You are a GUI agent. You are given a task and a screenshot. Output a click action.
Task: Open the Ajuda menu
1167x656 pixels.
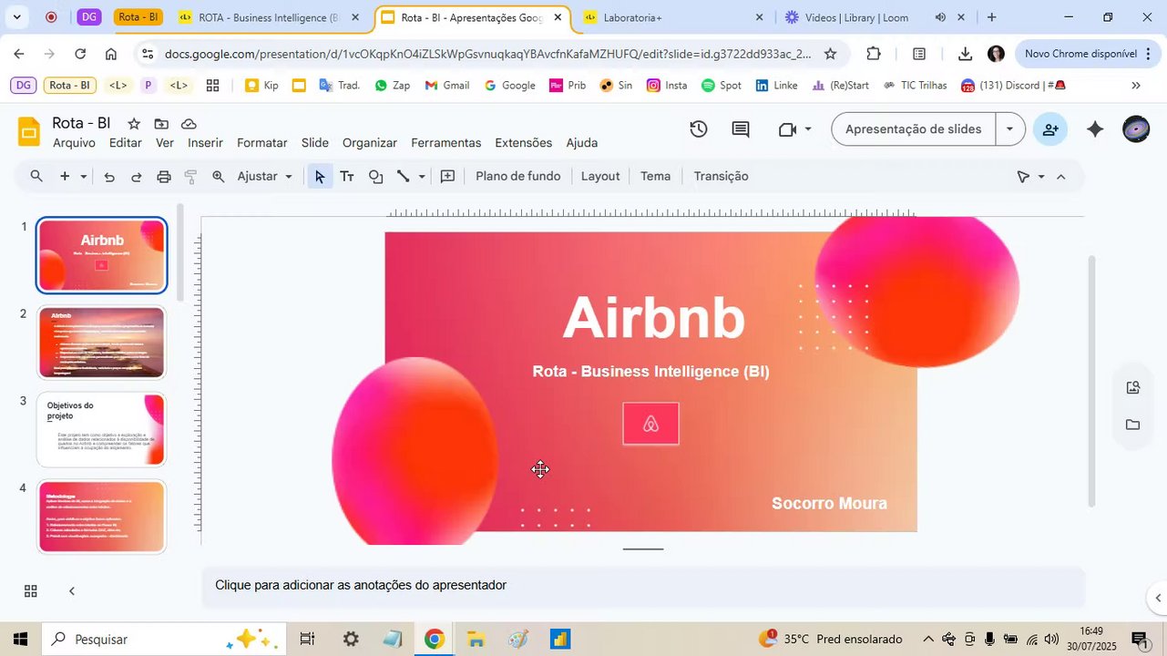coord(582,143)
